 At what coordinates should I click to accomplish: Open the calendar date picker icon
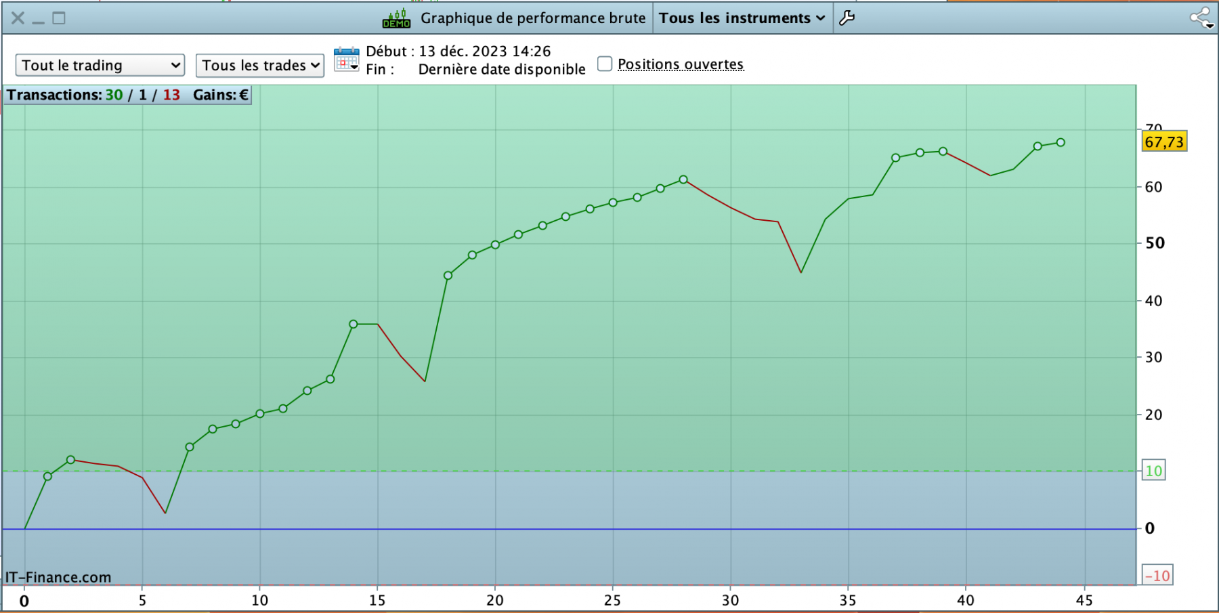click(x=347, y=60)
